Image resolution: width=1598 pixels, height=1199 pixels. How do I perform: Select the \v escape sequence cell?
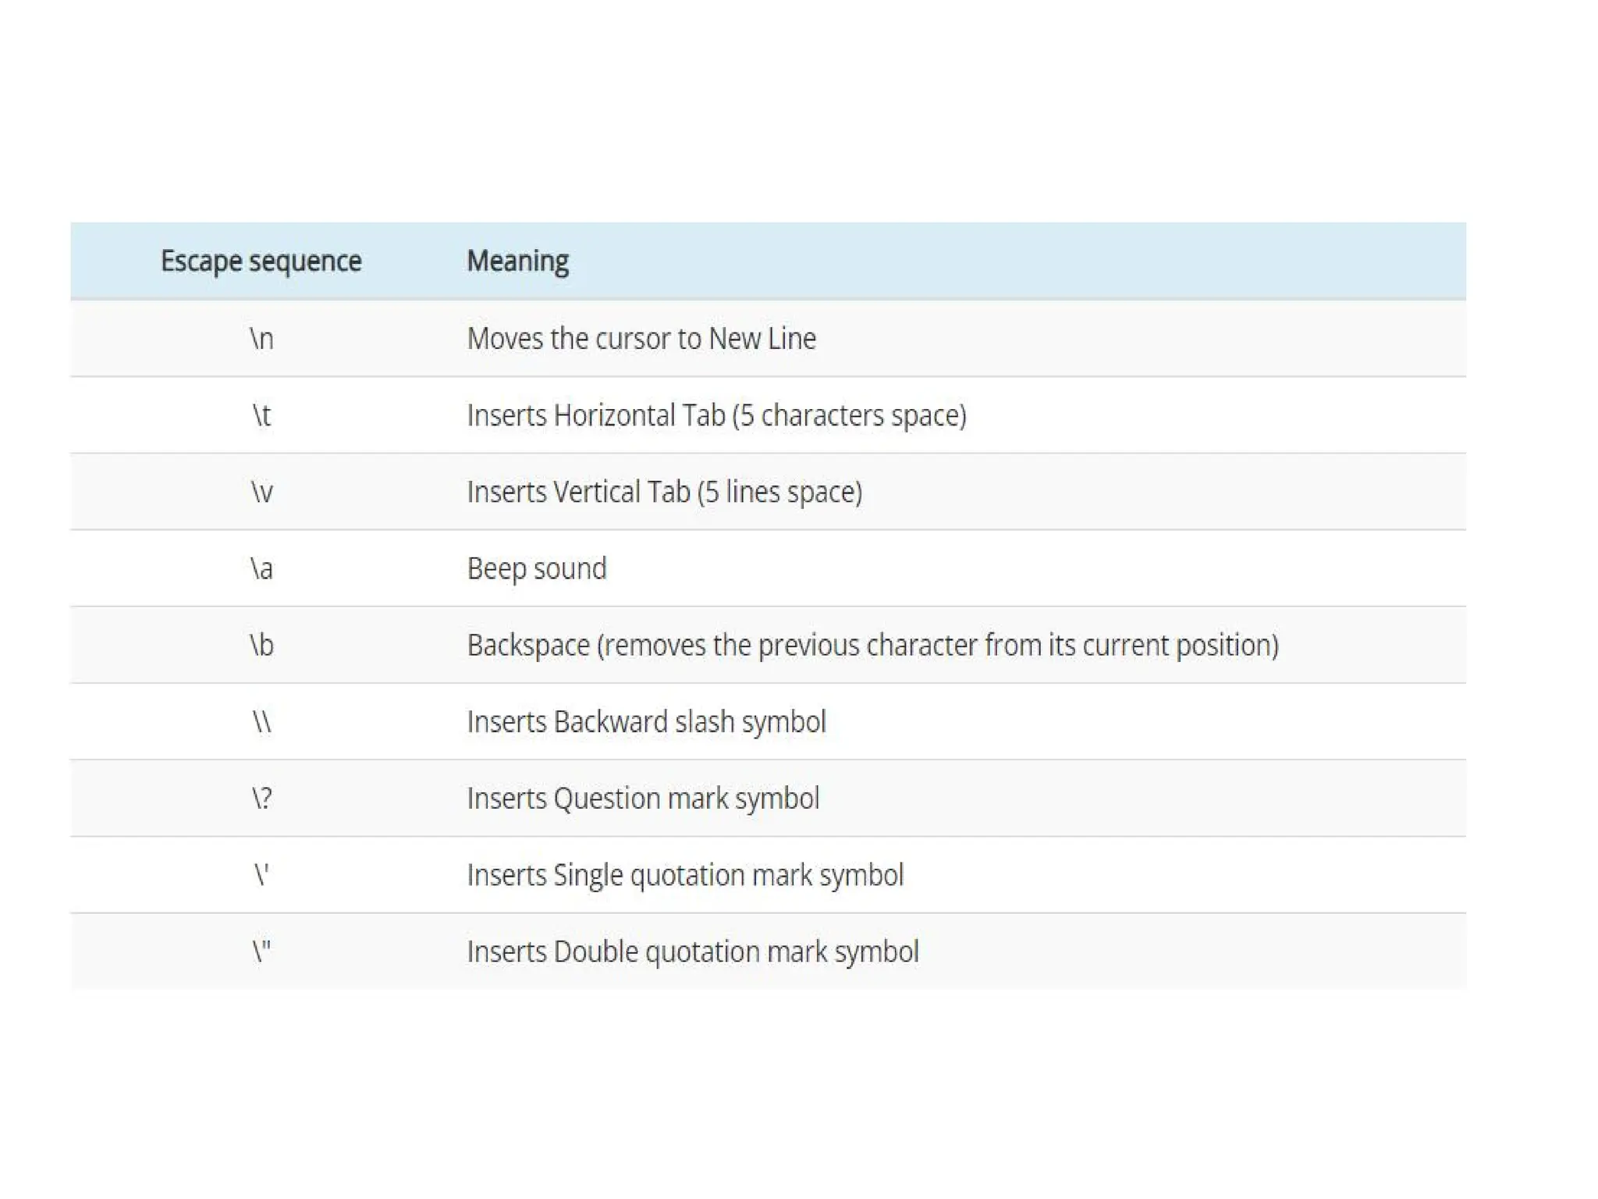(261, 492)
